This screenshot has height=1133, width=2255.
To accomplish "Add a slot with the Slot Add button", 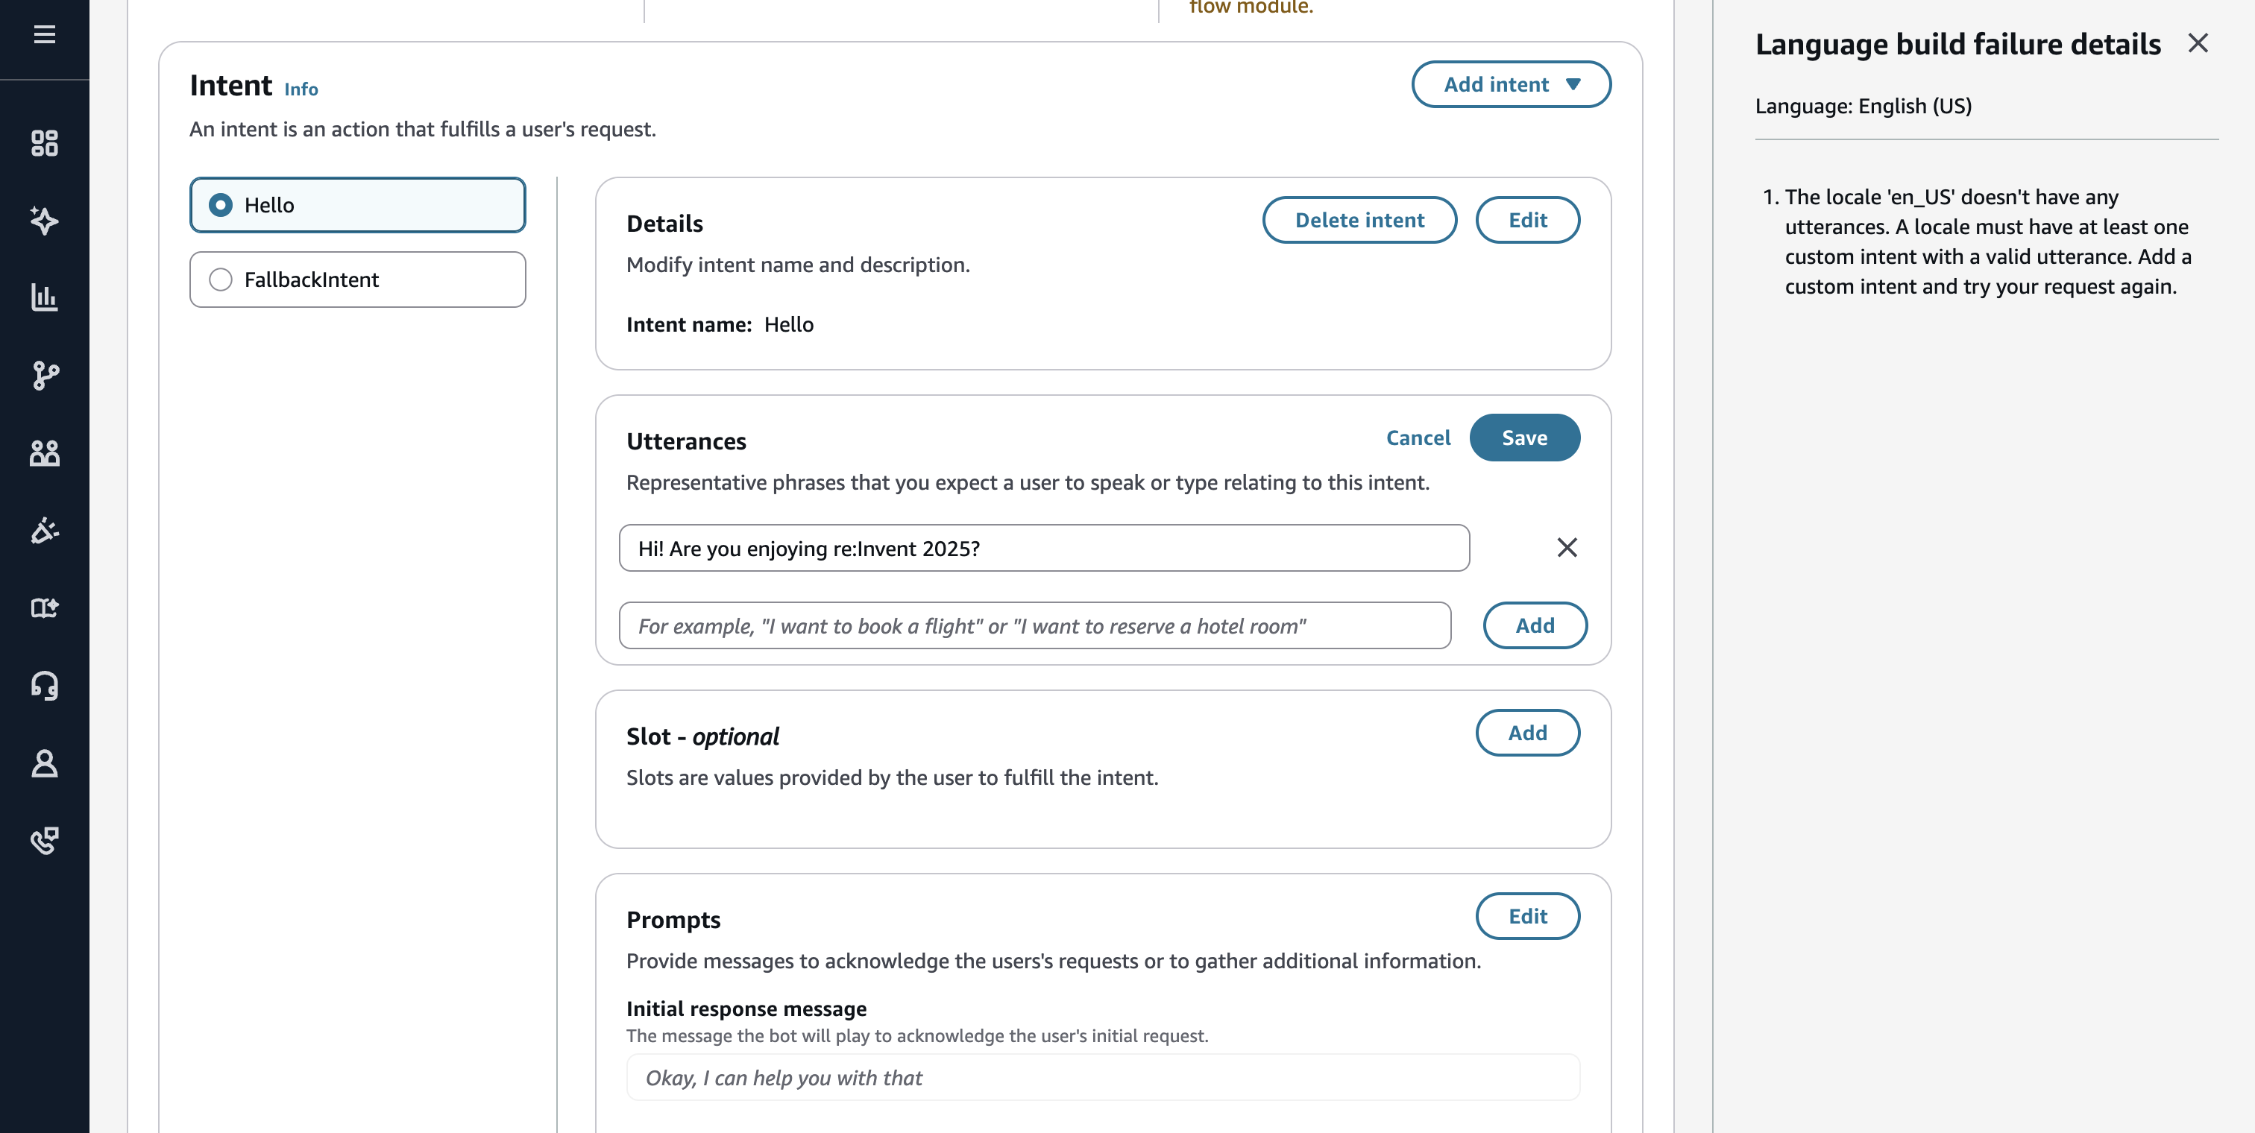I will [1526, 733].
